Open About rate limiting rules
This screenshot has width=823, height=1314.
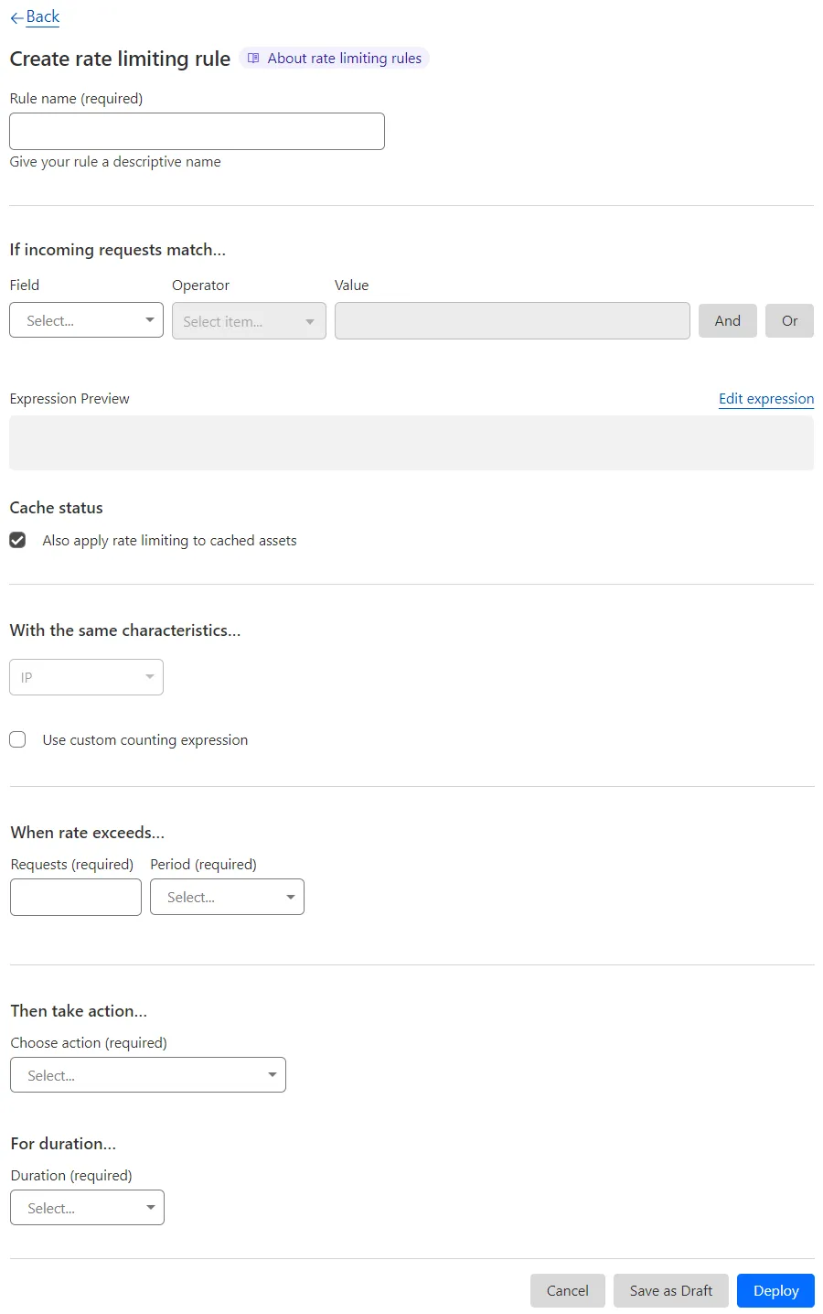(x=345, y=58)
